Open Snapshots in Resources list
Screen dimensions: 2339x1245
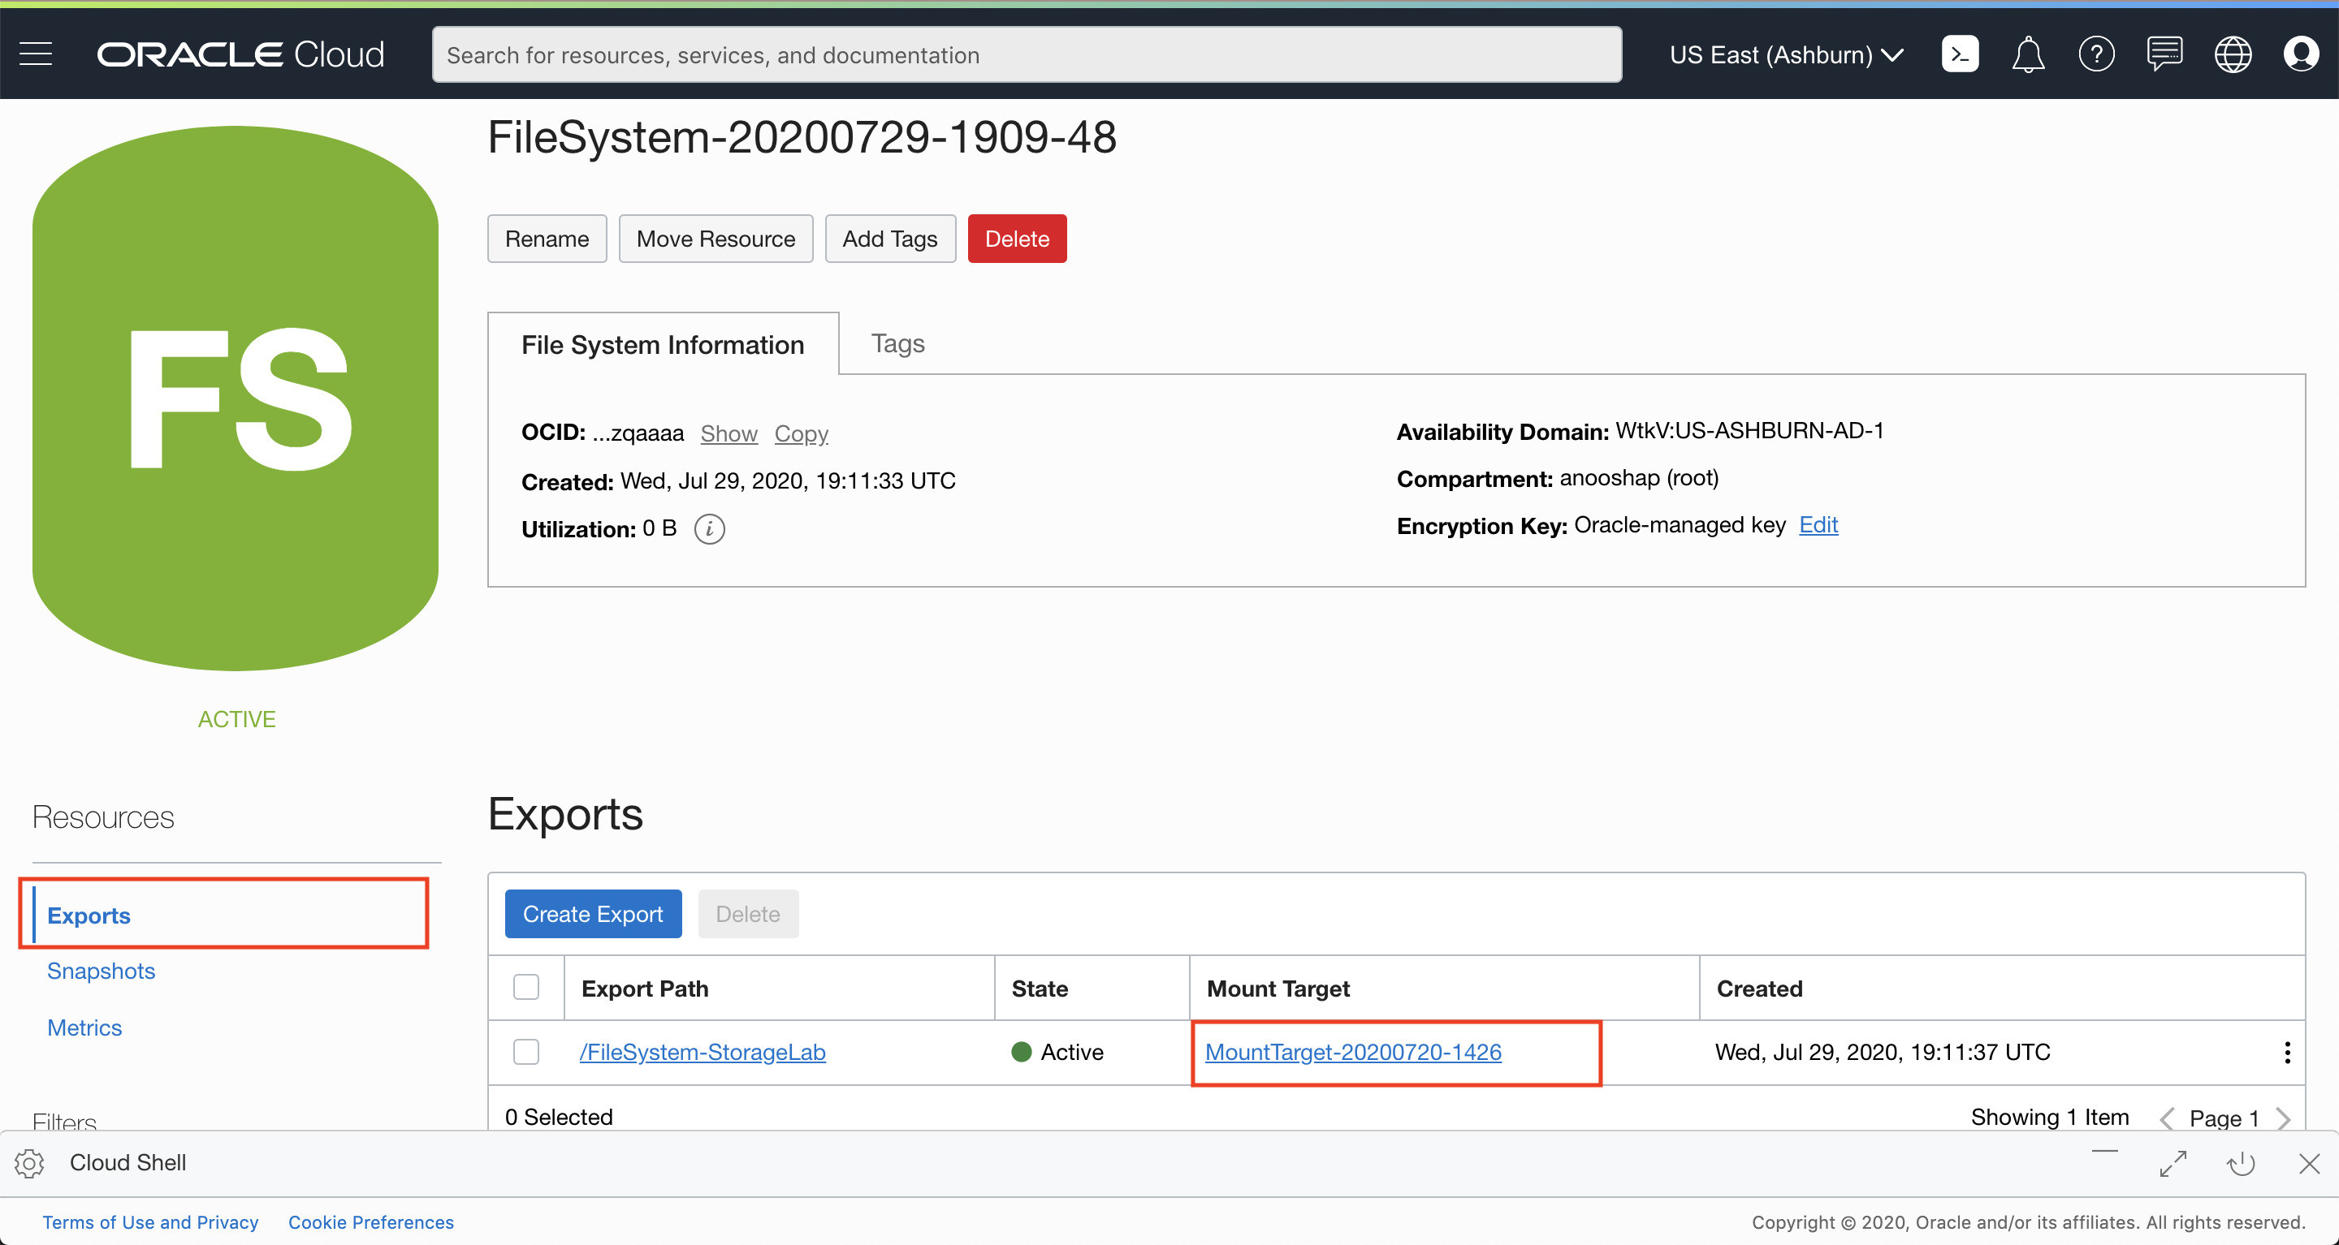[101, 971]
